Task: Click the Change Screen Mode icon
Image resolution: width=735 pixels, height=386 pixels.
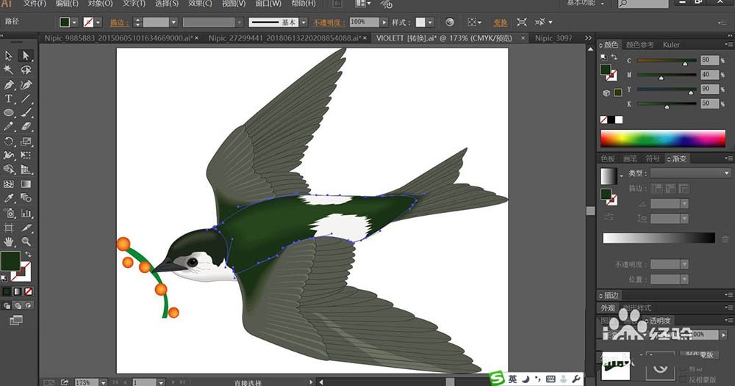Action: pyautogui.click(x=16, y=320)
